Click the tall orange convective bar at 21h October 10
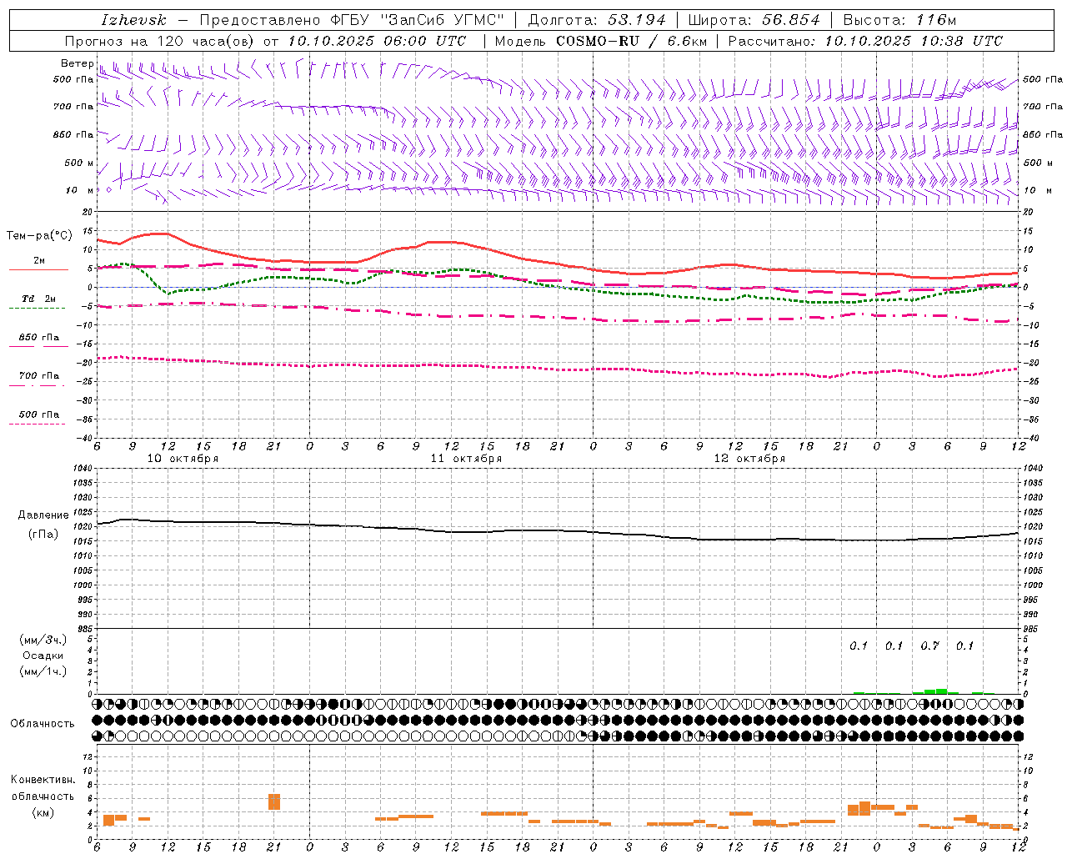Screen dimensions: 1067x854 click(274, 801)
